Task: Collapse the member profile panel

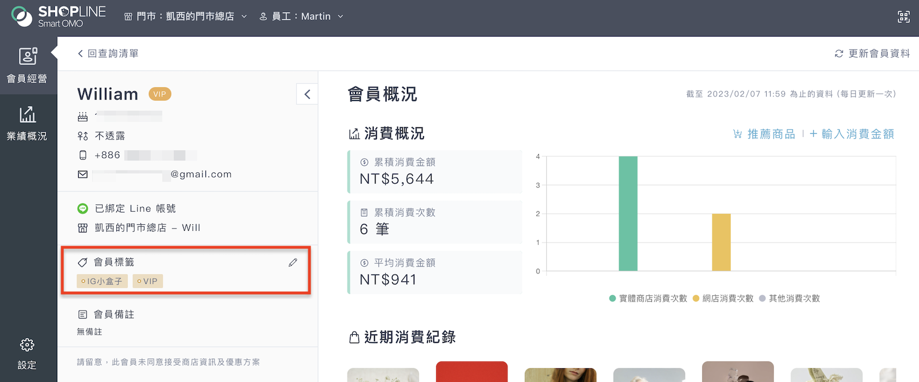Action: click(x=307, y=94)
